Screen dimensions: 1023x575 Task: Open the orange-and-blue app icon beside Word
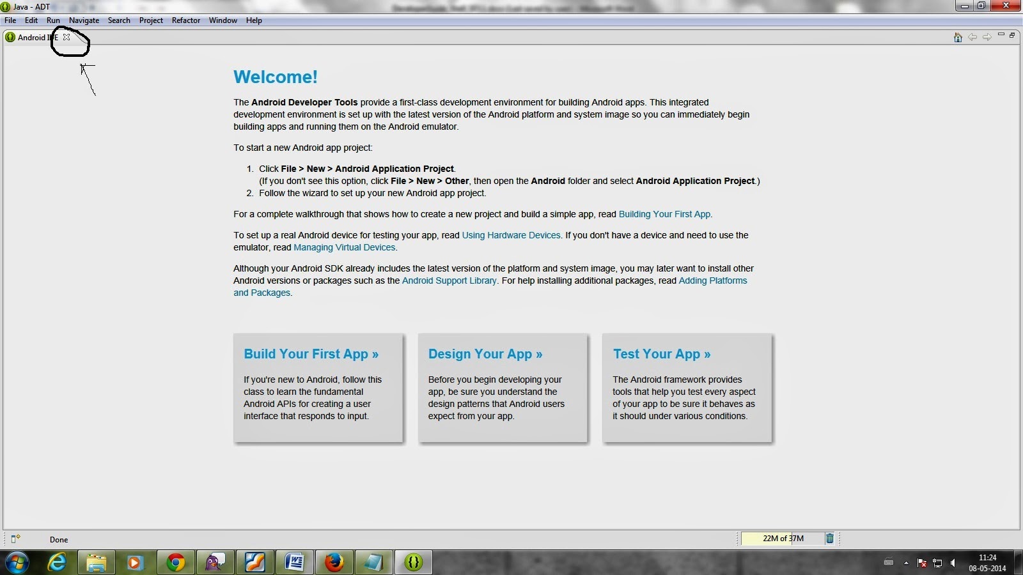pos(254,563)
